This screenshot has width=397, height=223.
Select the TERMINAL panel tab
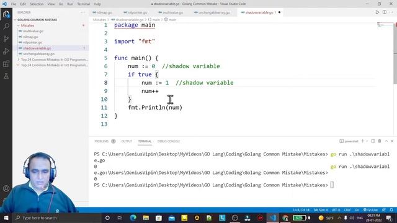(145, 141)
